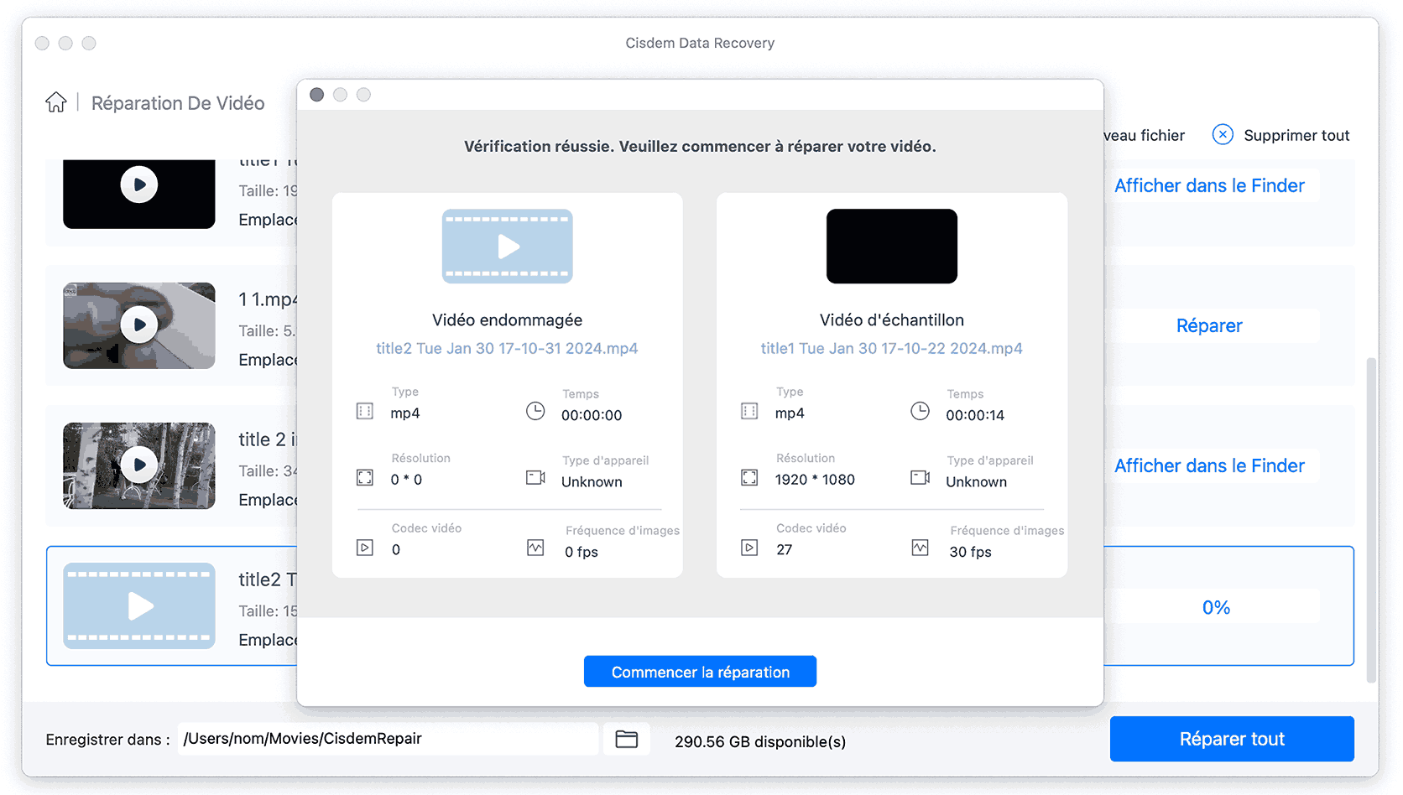Open sample file title1 Tue Jan 30 17-10-22 link
This screenshot has height=795, width=1403.
(x=891, y=348)
